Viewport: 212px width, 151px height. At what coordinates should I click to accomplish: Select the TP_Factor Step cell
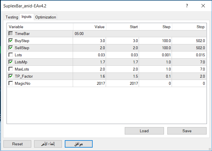(155, 76)
